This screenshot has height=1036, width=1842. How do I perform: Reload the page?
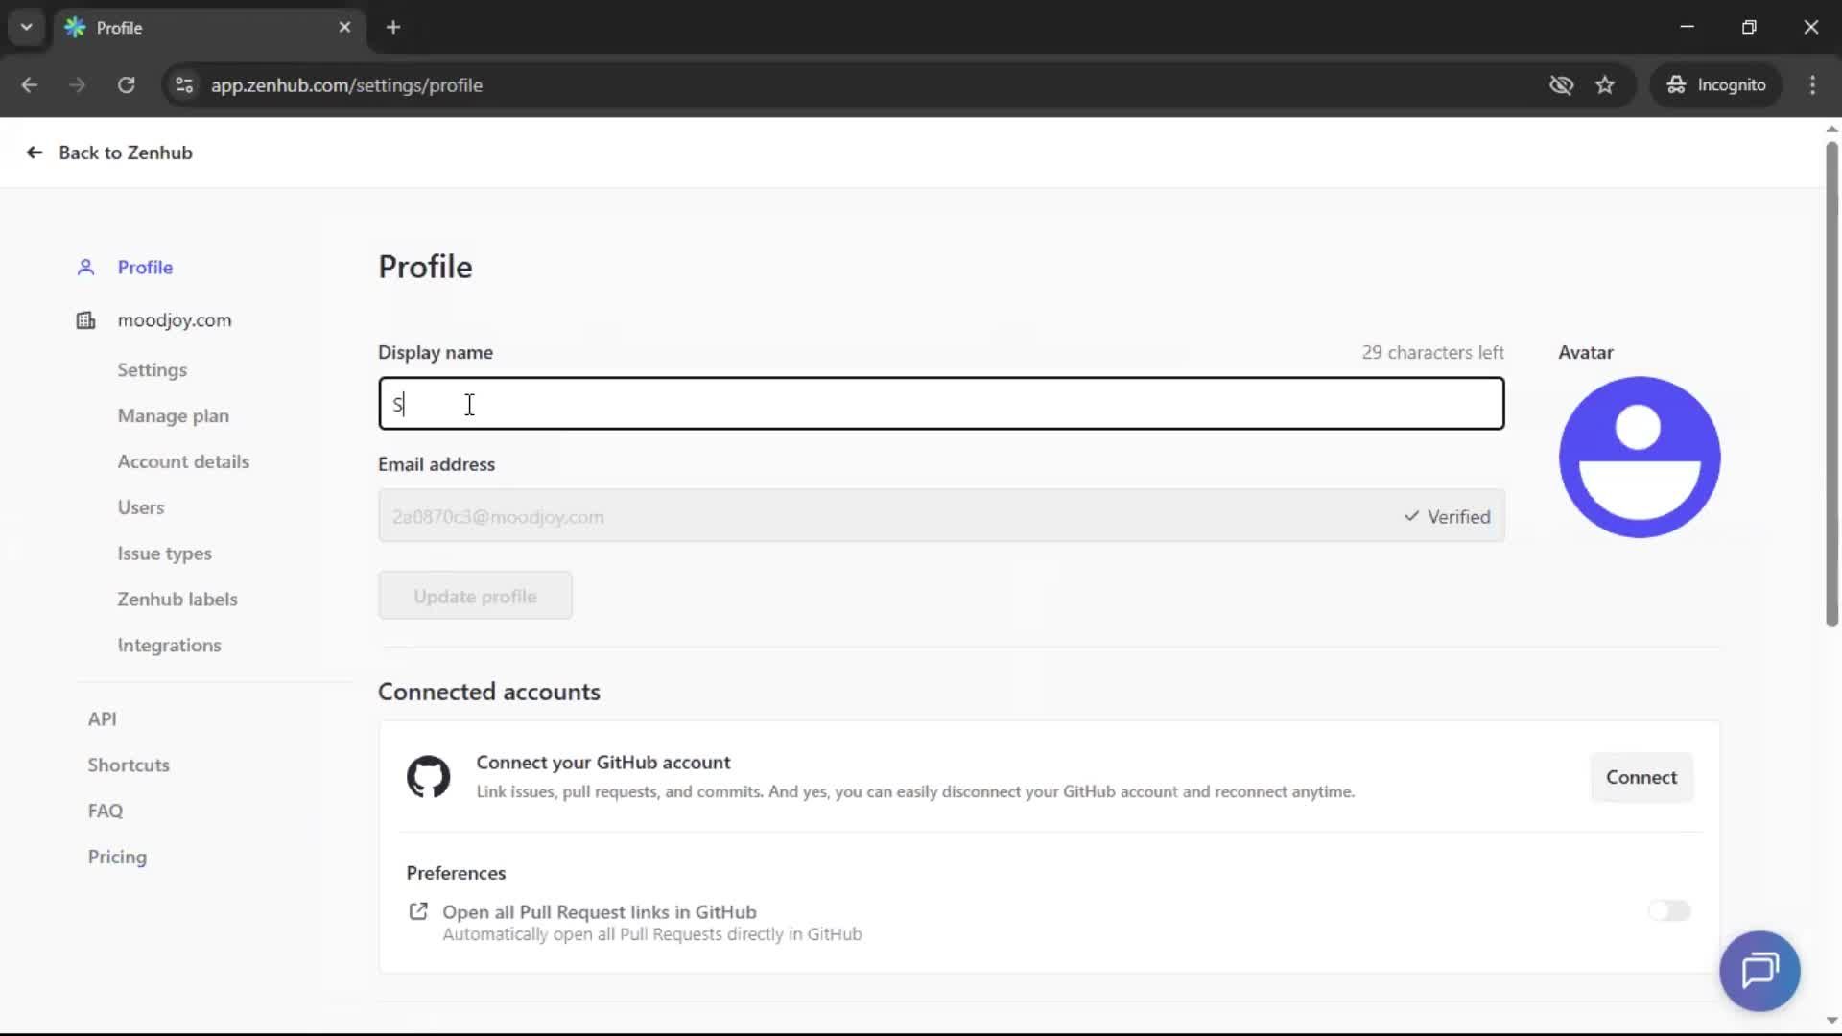(x=126, y=84)
